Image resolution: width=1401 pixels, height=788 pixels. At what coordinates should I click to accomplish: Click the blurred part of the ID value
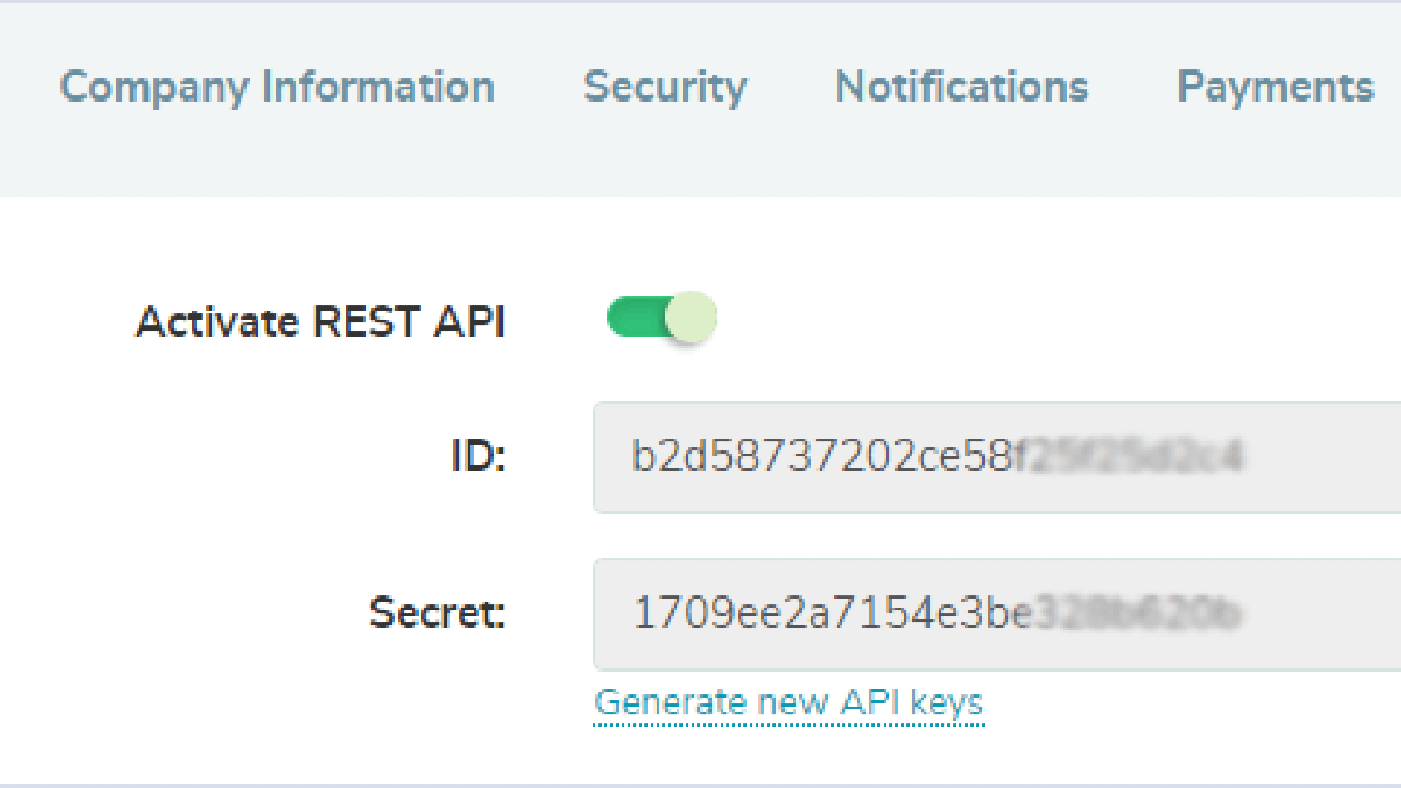[x=1130, y=456]
